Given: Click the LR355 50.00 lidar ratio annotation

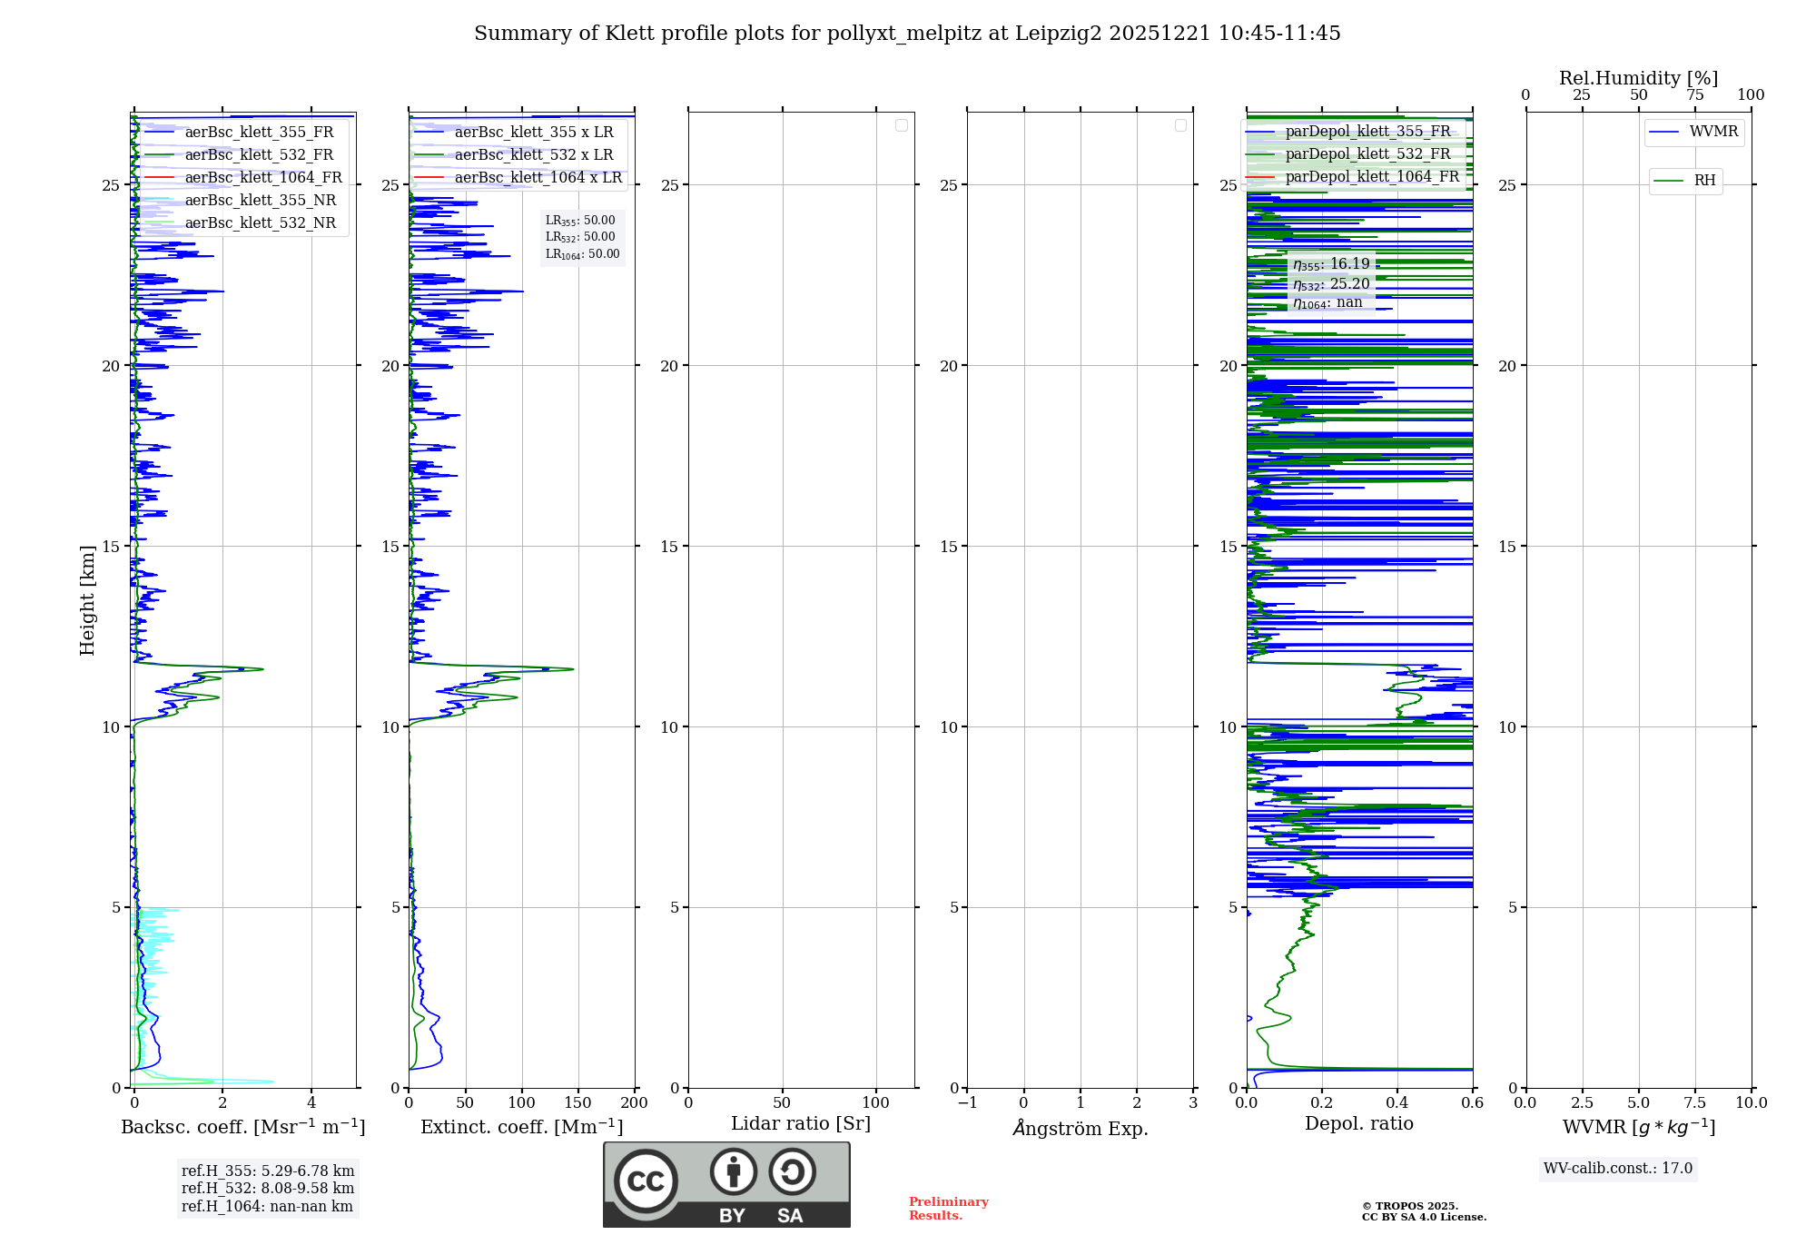Looking at the screenshot, I should [x=580, y=221].
